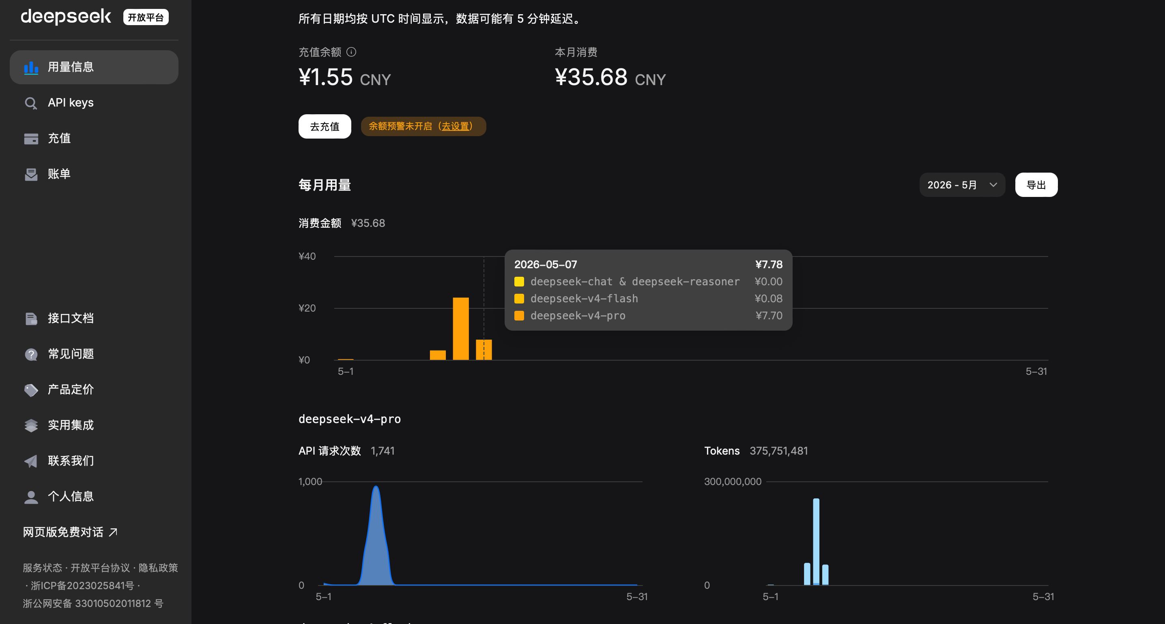Image resolution: width=1165 pixels, height=624 pixels.
Task: Open the 隐私政策 footer link
Action: click(x=158, y=568)
